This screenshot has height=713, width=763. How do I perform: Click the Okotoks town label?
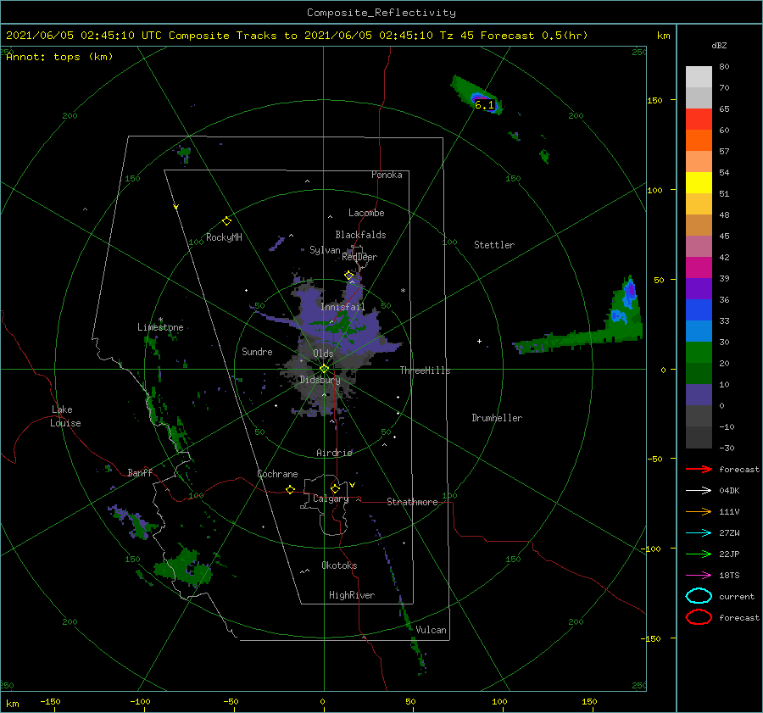point(339,565)
